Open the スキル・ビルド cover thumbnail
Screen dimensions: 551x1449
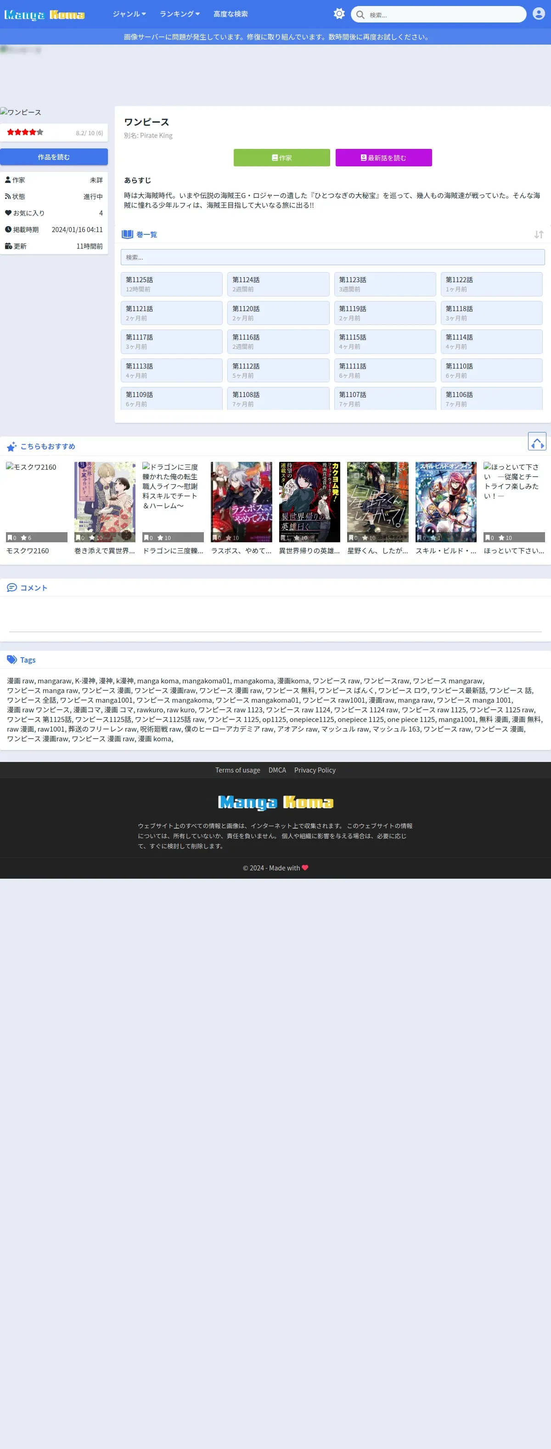pos(446,502)
